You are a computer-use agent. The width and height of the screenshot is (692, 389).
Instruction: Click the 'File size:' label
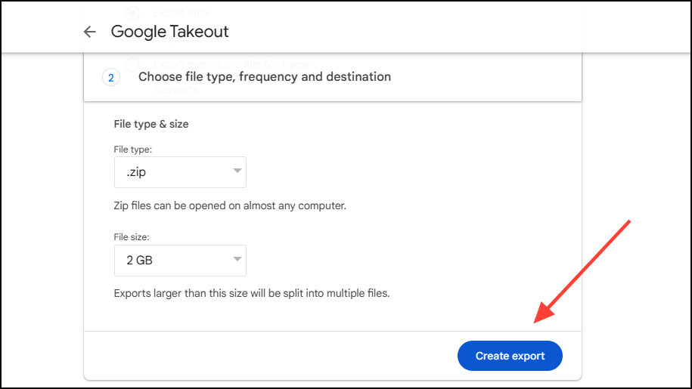click(132, 237)
